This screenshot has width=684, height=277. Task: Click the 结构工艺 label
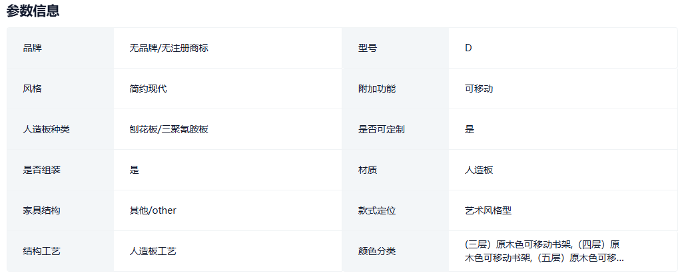point(41,251)
